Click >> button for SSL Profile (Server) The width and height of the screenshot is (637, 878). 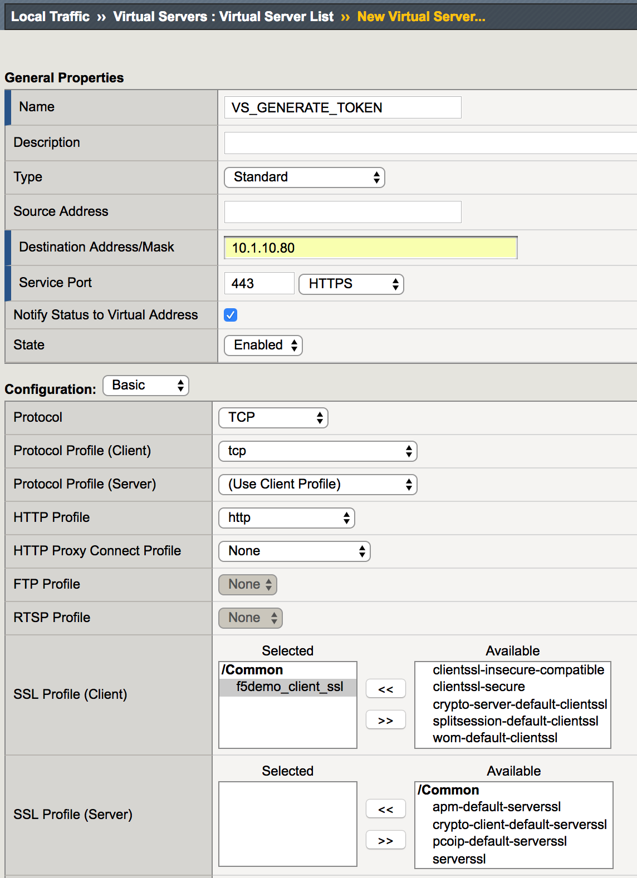(385, 840)
